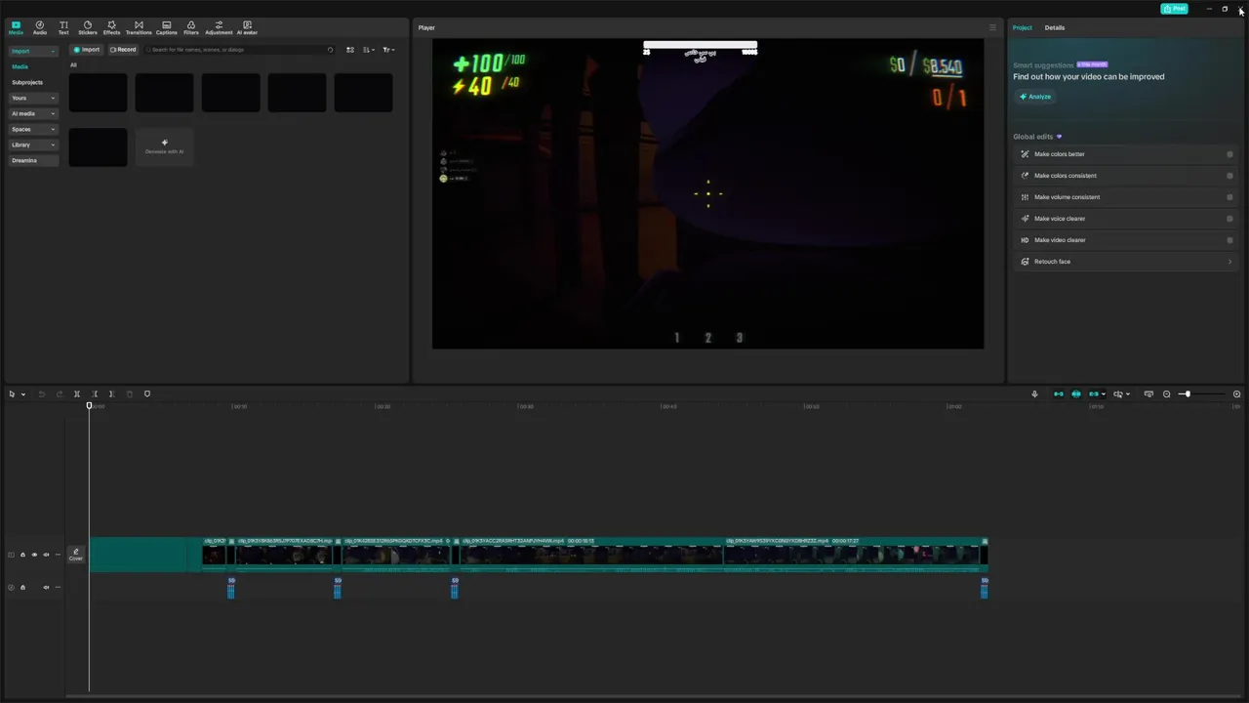Click the Analyze button

[1035, 97]
